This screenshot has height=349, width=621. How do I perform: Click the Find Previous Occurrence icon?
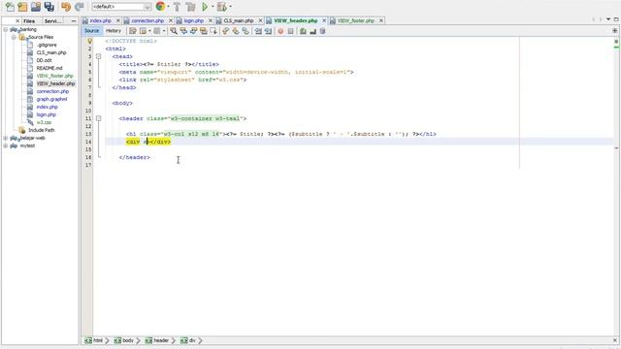(x=183, y=31)
